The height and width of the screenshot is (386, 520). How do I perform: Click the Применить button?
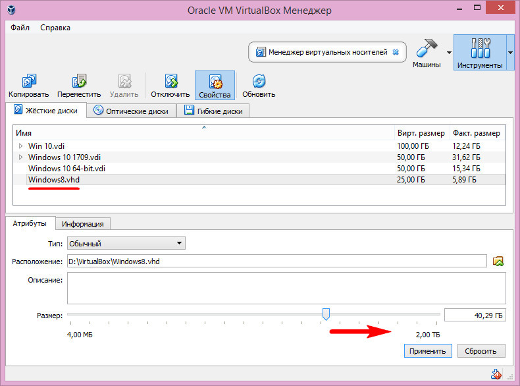click(x=428, y=351)
